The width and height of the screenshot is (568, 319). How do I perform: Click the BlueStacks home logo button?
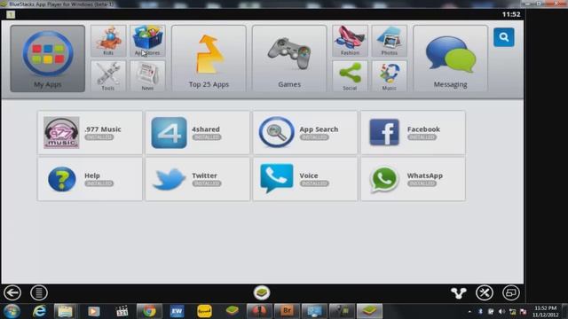(262, 292)
